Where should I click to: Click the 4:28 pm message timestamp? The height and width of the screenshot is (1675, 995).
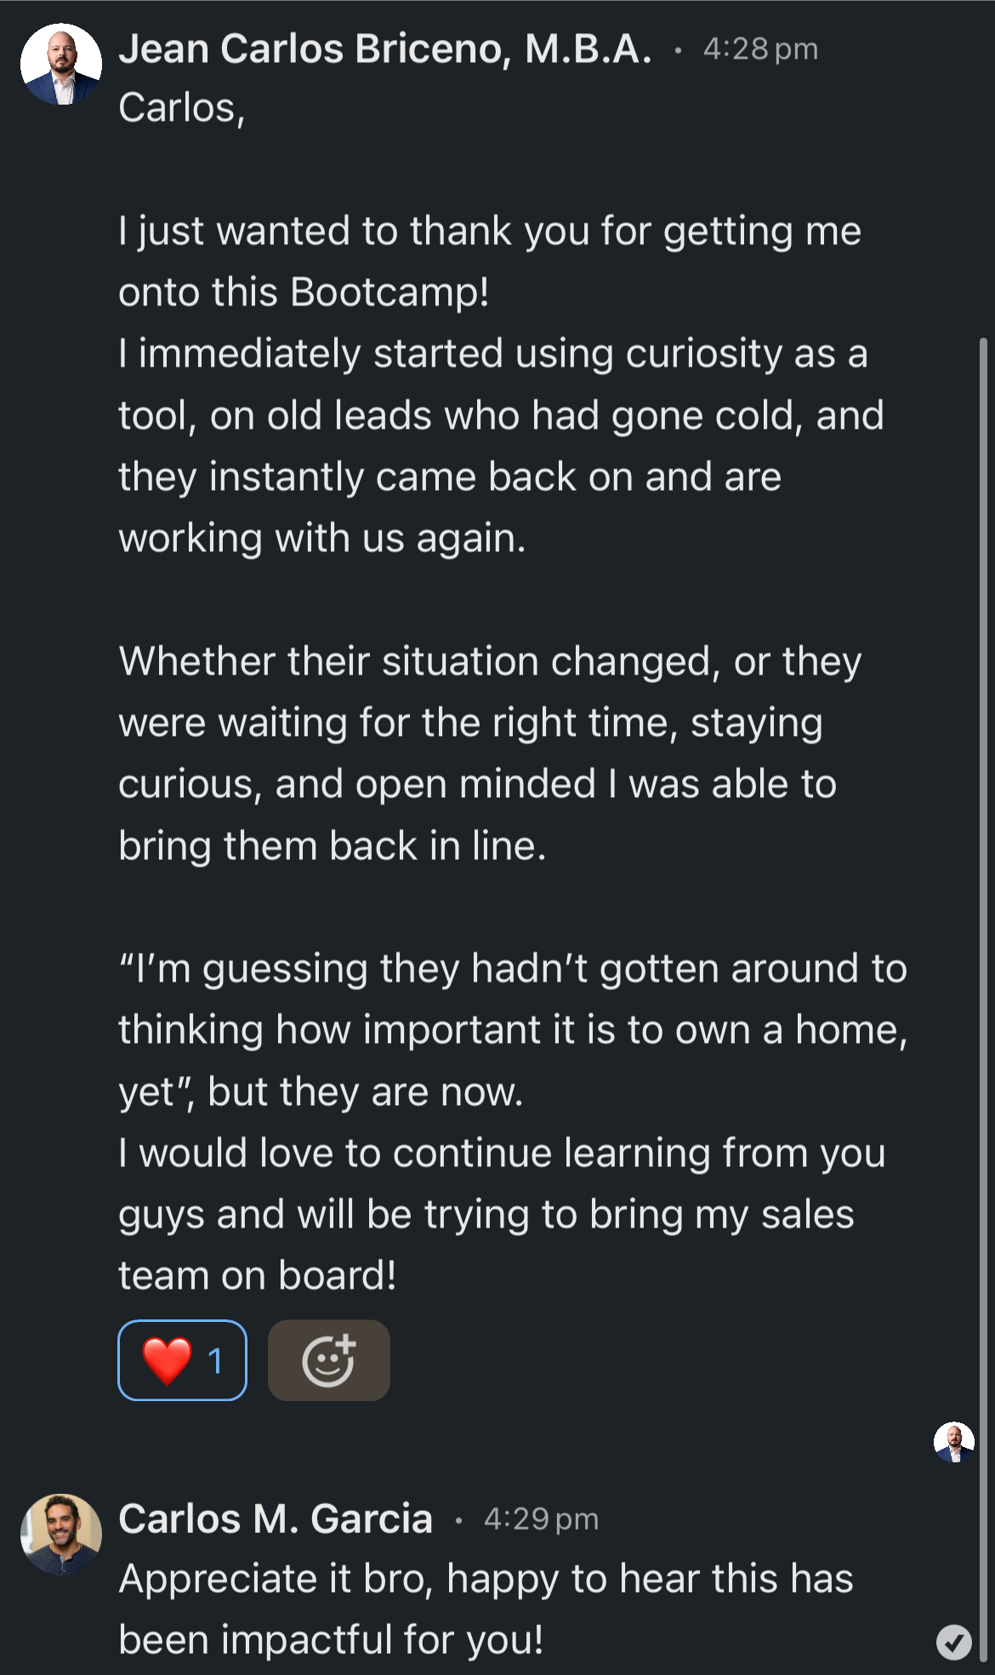(x=760, y=49)
